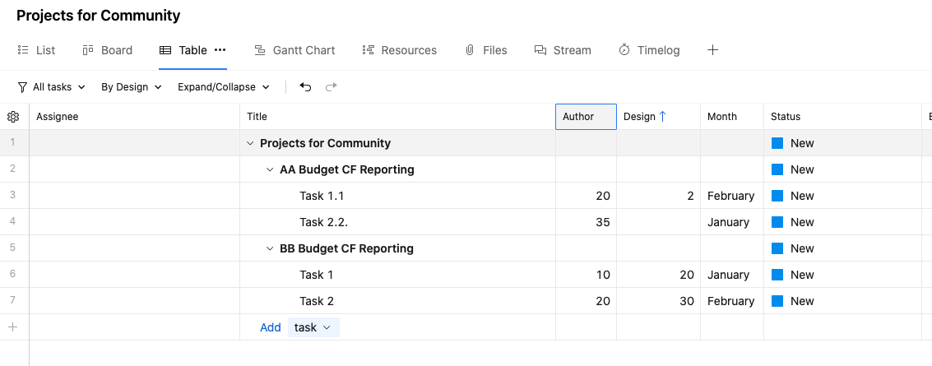
Task: Switch to the Gantt Chart tab
Action: (294, 50)
